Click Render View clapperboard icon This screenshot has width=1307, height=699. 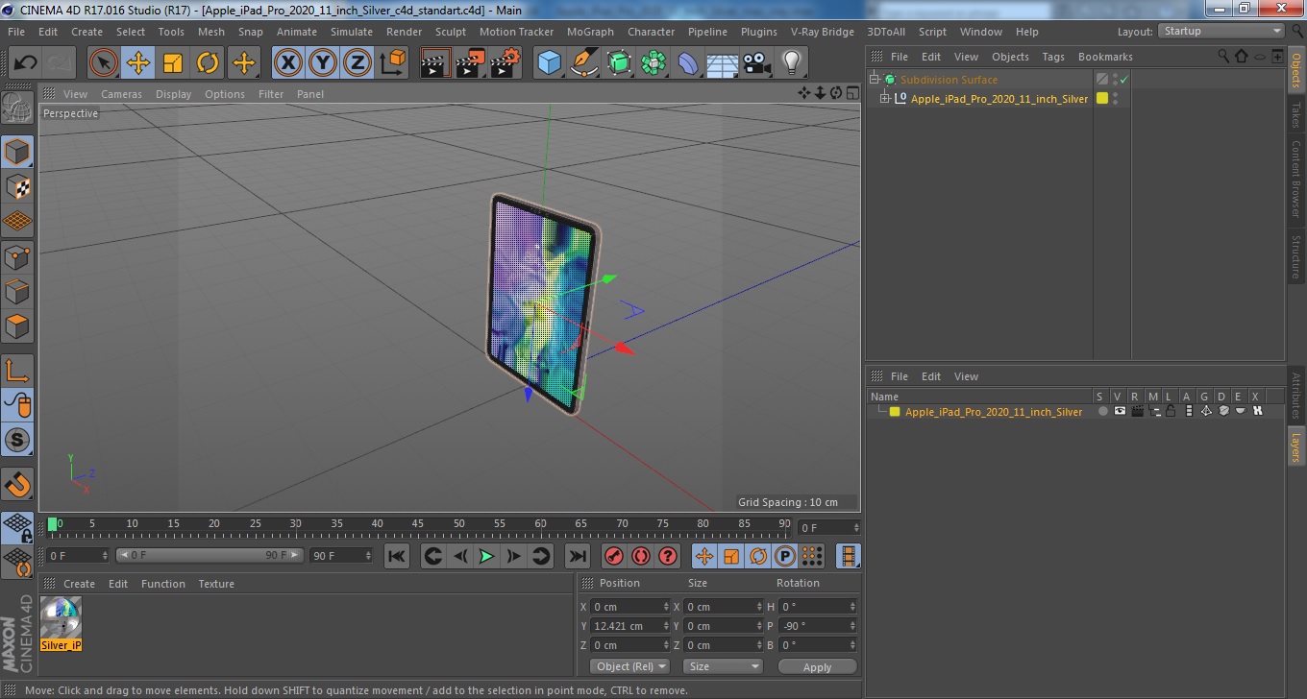[435, 63]
